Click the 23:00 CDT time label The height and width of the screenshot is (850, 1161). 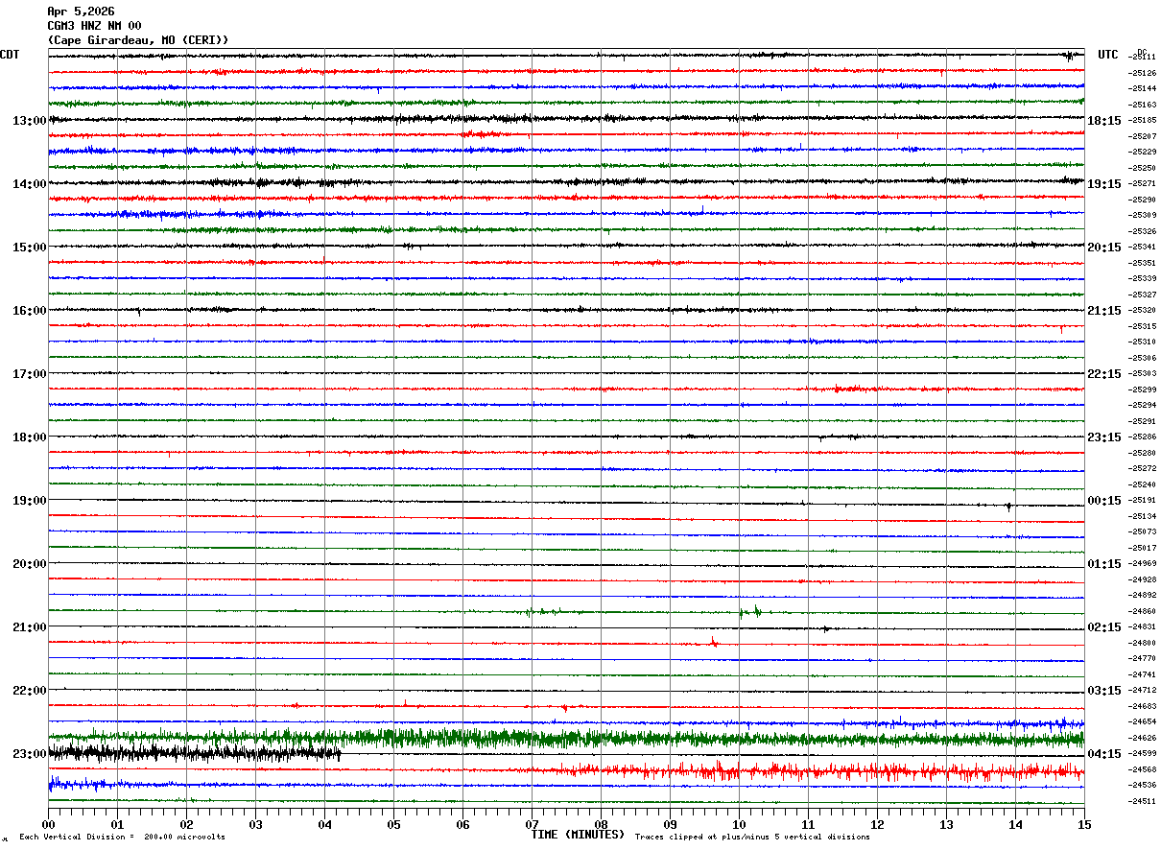(30, 754)
